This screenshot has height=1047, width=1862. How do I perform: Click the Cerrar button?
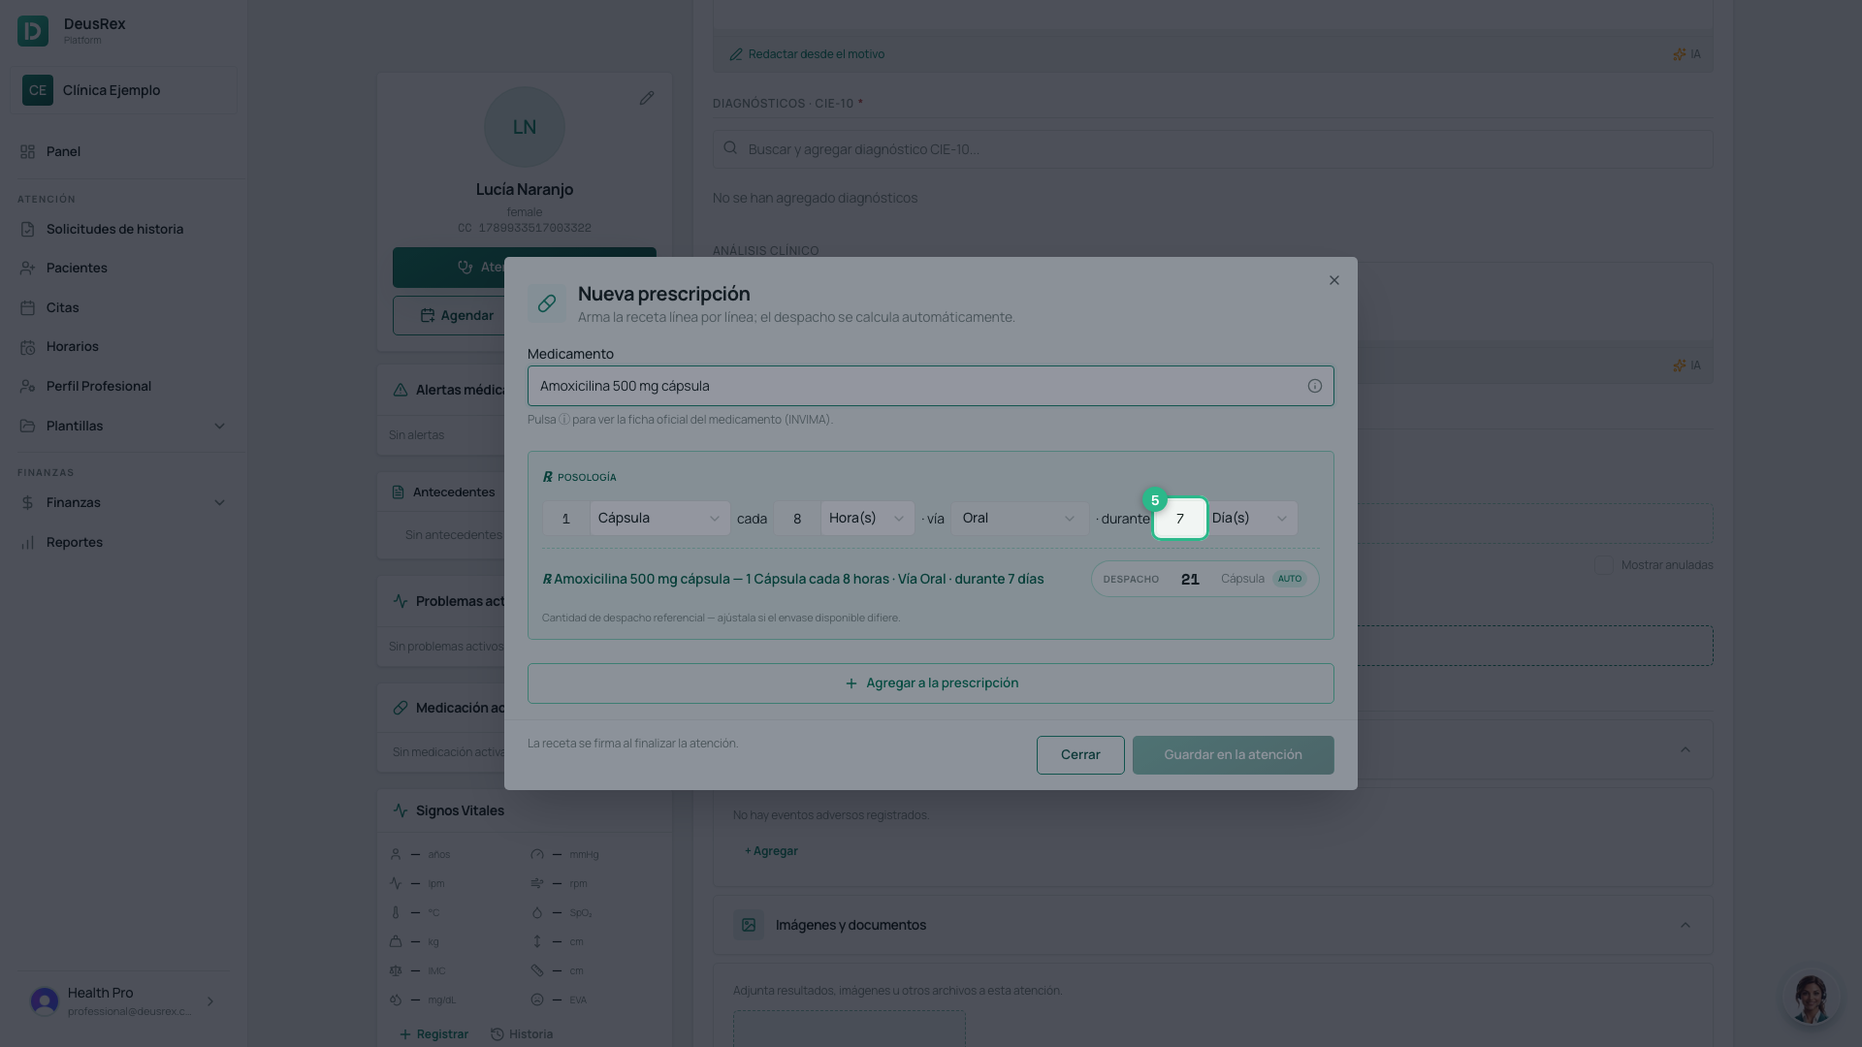pos(1080,755)
